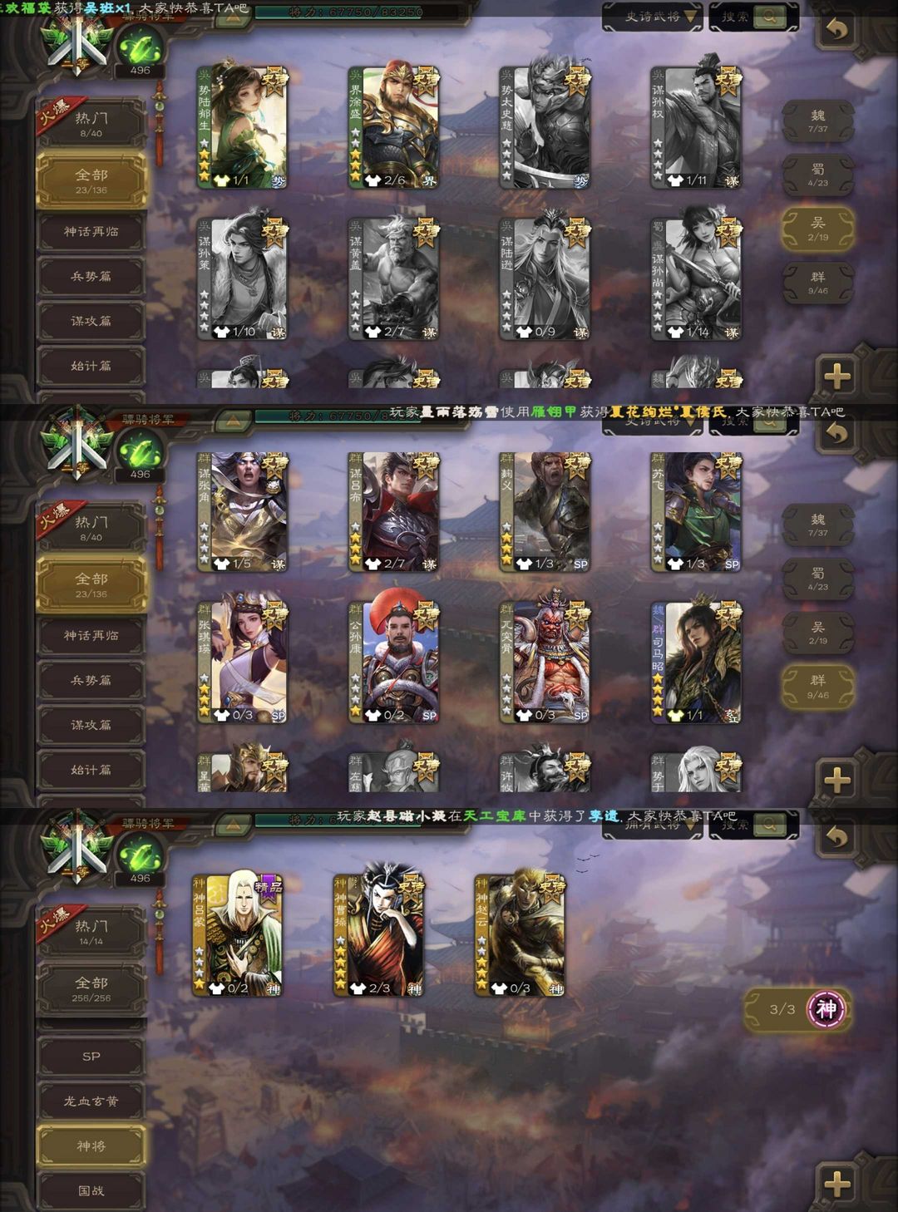This screenshot has width=898, height=1212.
Task: Select the 全部 256/256 button
Action: click(x=91, y=989)
